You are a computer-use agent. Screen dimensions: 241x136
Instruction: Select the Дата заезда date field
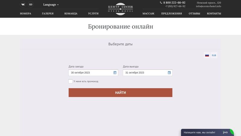pos(93,73)
